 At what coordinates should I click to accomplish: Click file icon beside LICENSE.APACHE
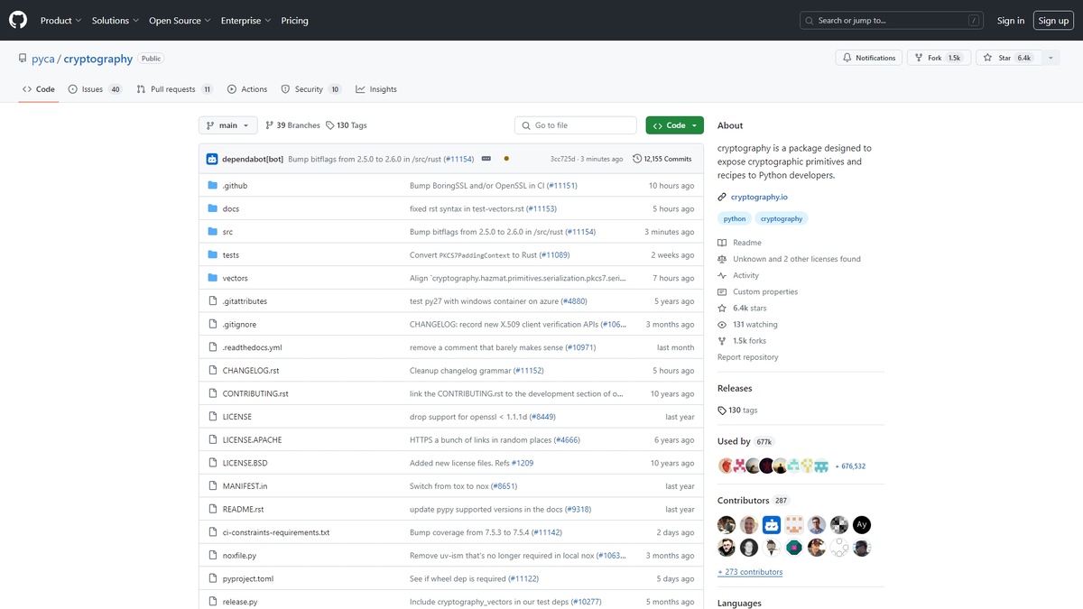213,440
